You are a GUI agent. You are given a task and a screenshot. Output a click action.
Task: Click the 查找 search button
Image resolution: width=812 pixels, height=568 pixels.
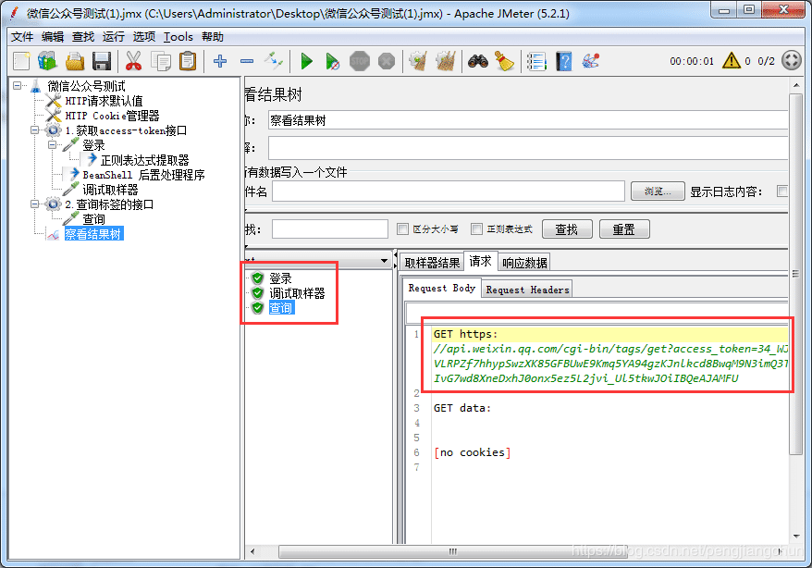(567, 229)
